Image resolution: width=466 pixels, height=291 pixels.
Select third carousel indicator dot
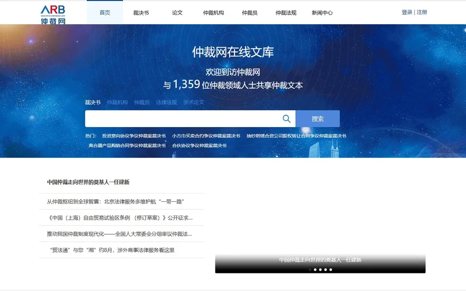click(320, 270)
